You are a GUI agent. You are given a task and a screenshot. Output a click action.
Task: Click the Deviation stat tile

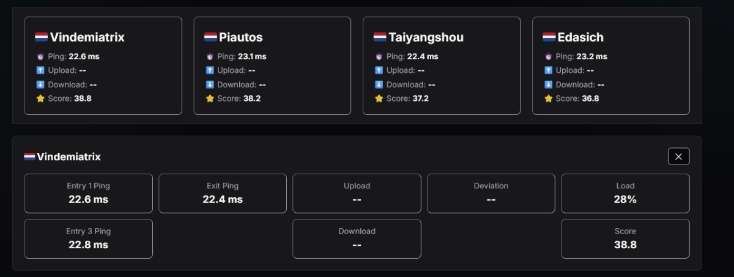point(491,193)
